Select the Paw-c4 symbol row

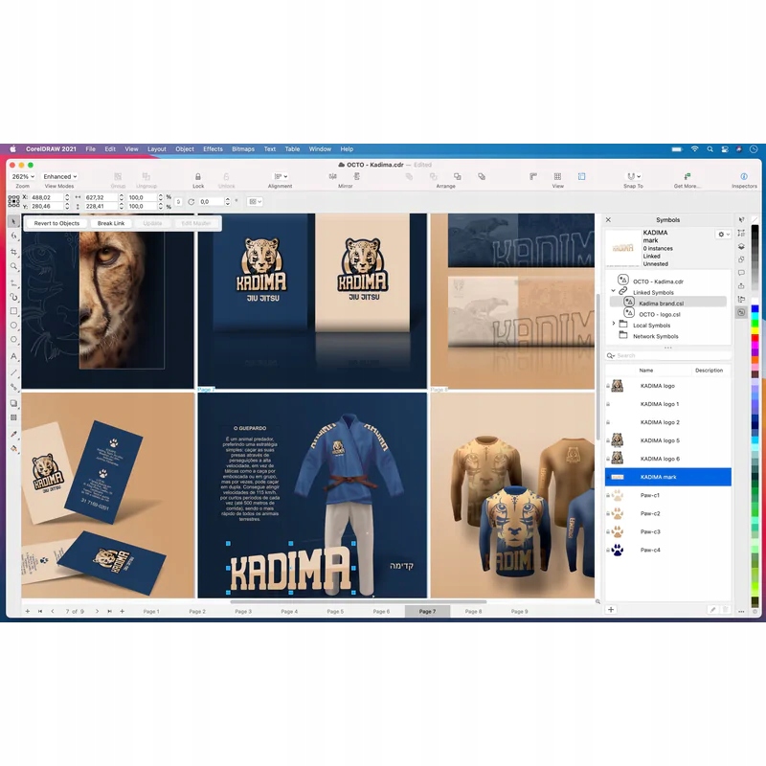(668, 550)
